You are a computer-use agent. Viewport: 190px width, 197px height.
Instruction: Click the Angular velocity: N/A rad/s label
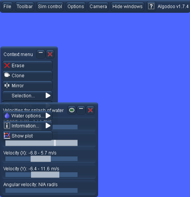31,185
